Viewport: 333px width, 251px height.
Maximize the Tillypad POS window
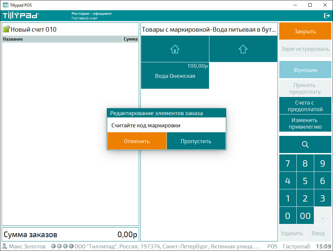[x=310, y=5]
